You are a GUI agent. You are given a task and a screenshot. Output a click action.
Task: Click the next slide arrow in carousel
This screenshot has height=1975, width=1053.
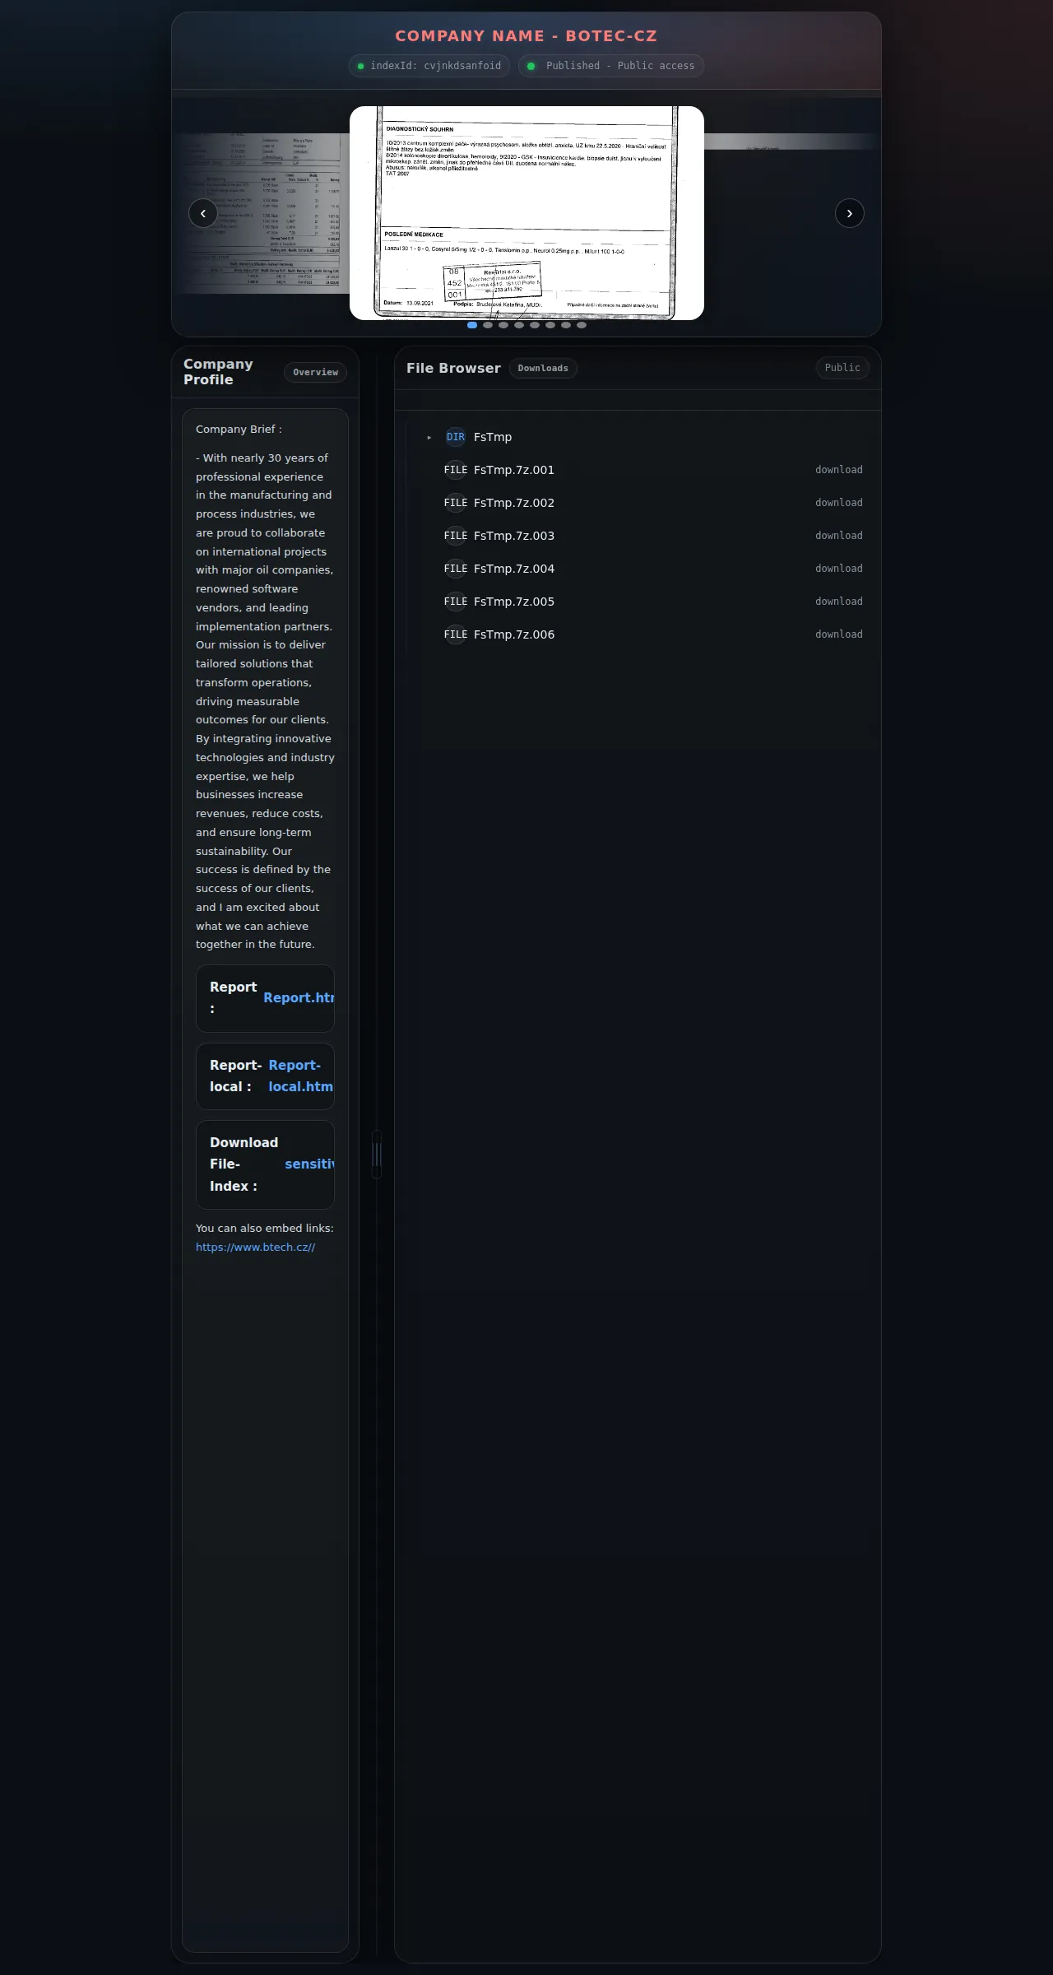pos(850,213)
